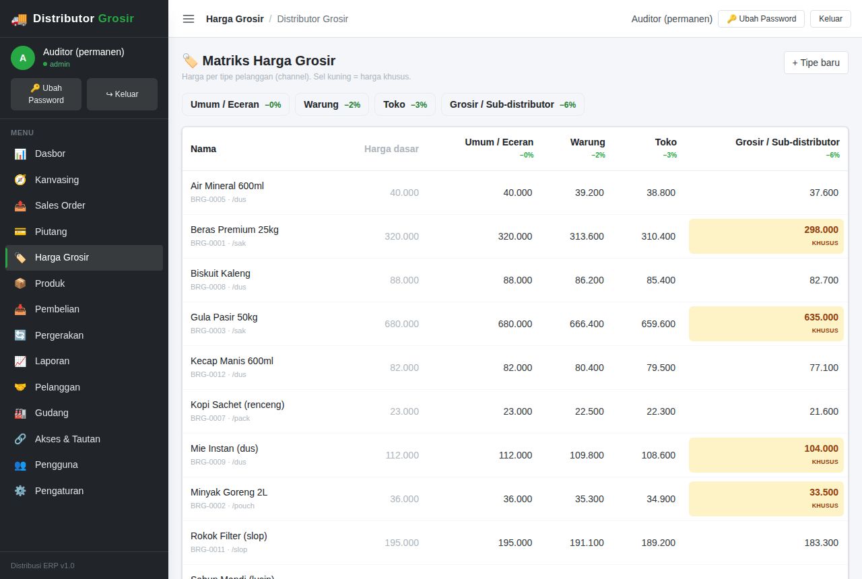Image resolution: width=862 pixels, height=579 pixels.
Task: Select the Toko −3% chip
Action: click(x=405, y=104)
